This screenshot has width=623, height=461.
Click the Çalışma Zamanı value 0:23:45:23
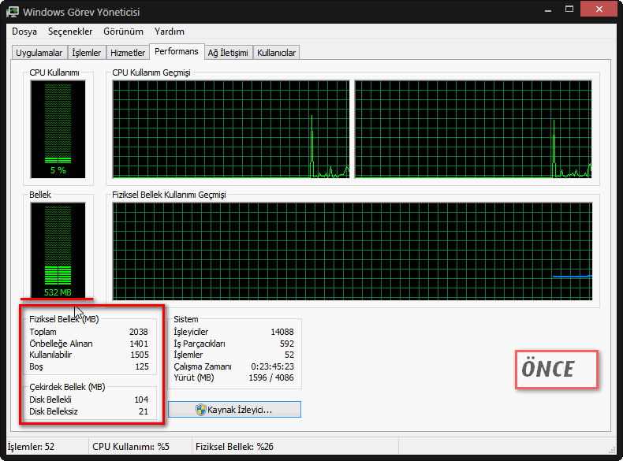click(x=273, y=366)
